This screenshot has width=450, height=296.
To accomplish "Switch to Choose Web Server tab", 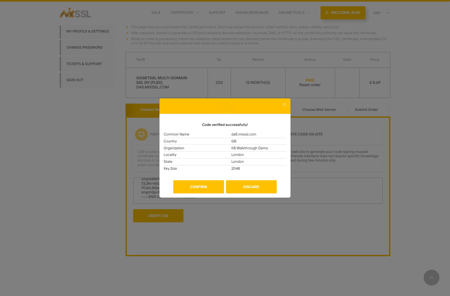I will pos(319,110).
